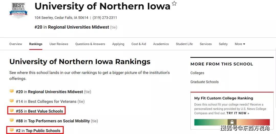Open the Top Public Schools ranking link

[x=43, y=131]
